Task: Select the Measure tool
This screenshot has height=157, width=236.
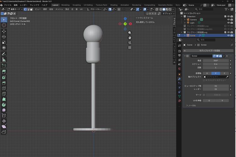Action: point(4,59)
